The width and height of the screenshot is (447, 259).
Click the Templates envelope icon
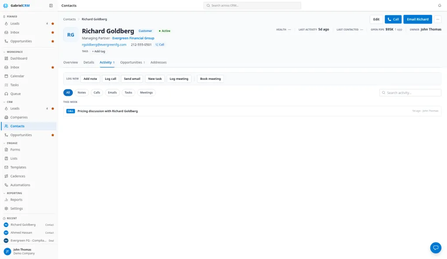click(6, 167)
